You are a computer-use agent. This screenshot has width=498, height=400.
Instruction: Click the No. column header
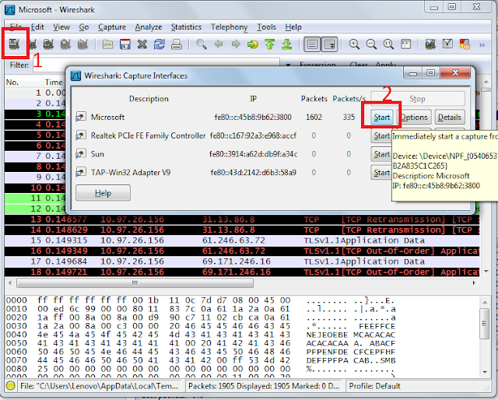coord(23,82)
